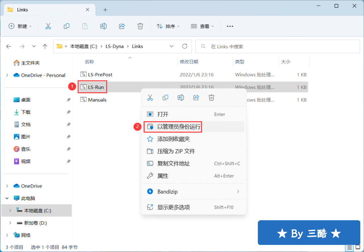Choose 以管理员身份运行 from the context menu
The width and height of the screenshot is (364, 252).
(193, 127)
